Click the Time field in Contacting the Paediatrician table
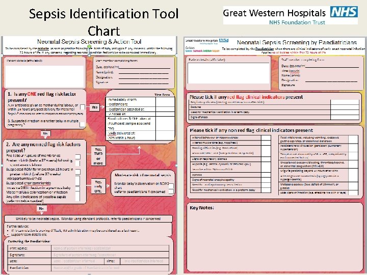 [x=144, y=261]
